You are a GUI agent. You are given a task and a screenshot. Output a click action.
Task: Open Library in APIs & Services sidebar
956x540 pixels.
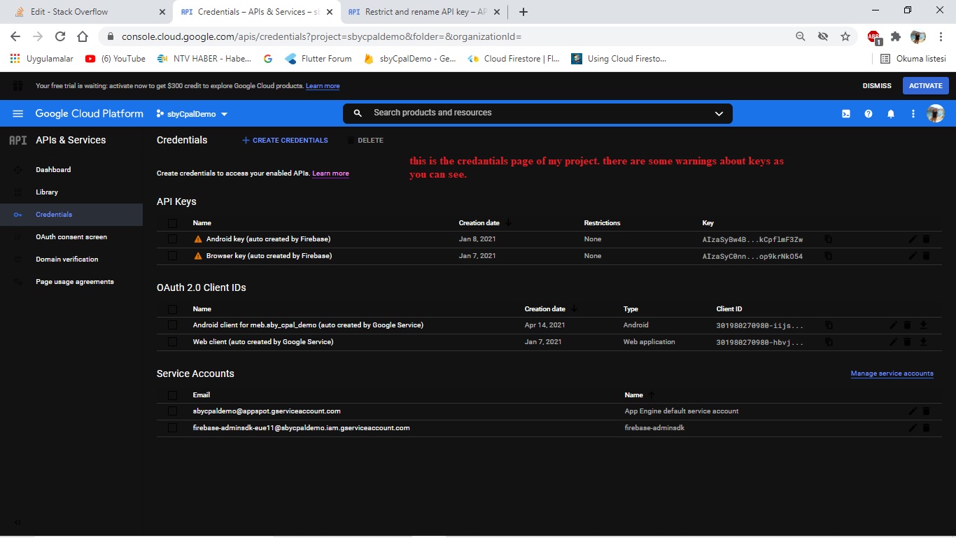pos(47,192)
